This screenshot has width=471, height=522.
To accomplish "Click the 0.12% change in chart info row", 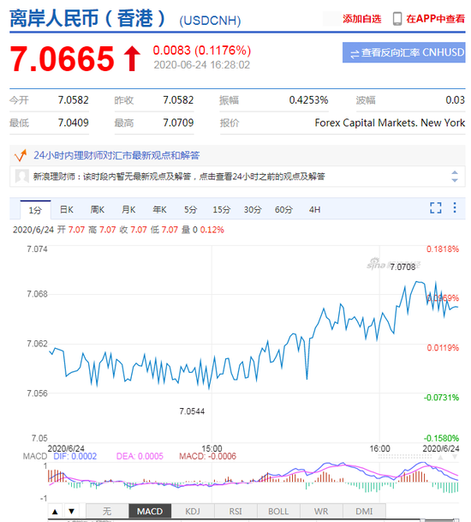I will (212, 230).
